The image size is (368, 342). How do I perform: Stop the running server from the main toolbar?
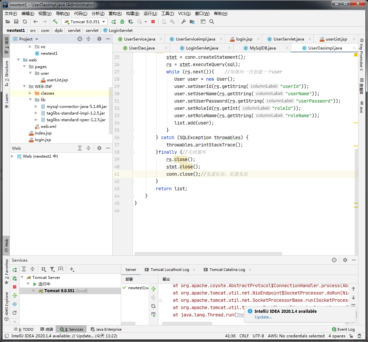[x=153, y=22]
